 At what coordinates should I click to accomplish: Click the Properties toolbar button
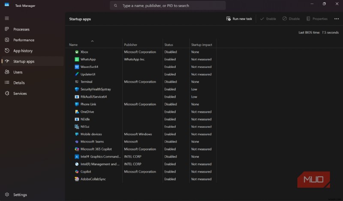click(317, 19)
